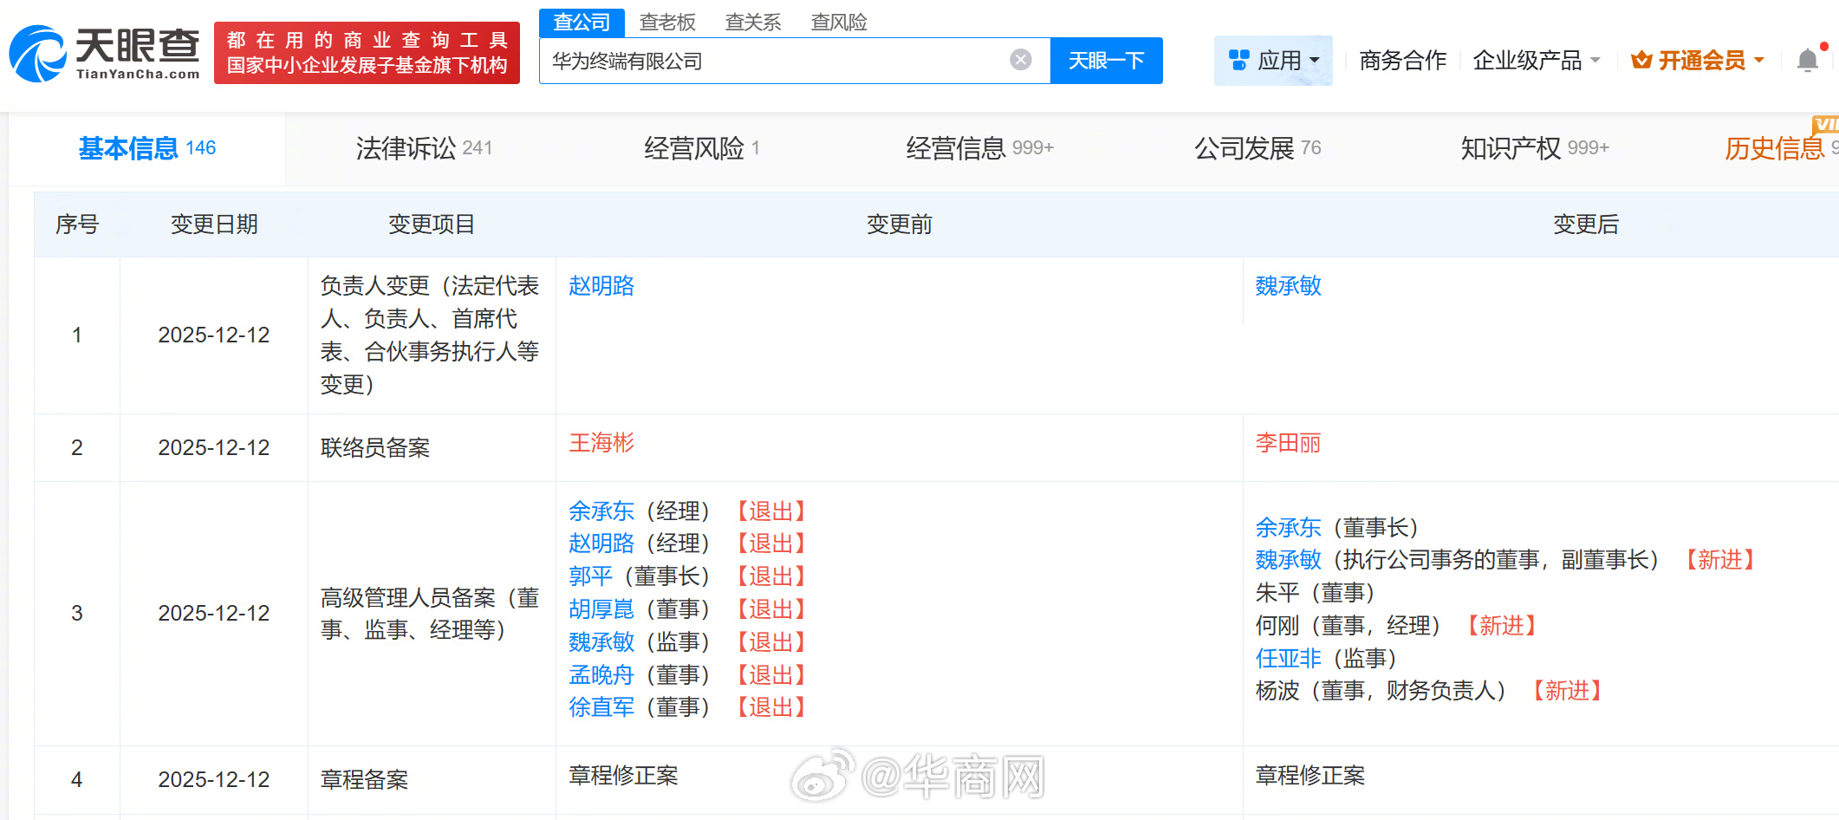Click the red banner 都在用的商业查询工具
This screenshot has height=820, width=1839.
point(367,53)
